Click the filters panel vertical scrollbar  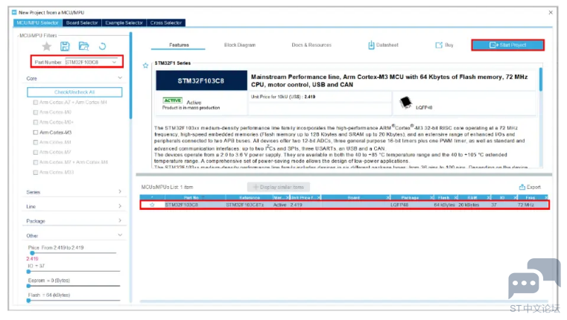(130, 76)
